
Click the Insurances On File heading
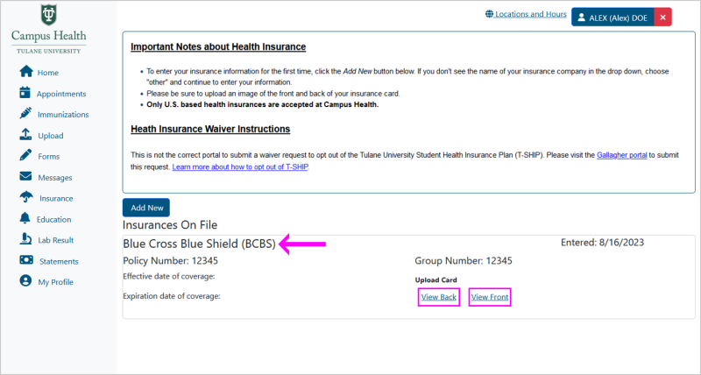click(170, 225)
